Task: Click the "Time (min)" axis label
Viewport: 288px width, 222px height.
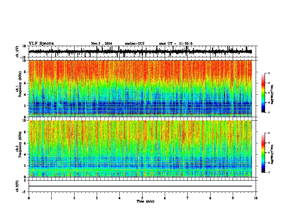Action: [x=145, y=201]
